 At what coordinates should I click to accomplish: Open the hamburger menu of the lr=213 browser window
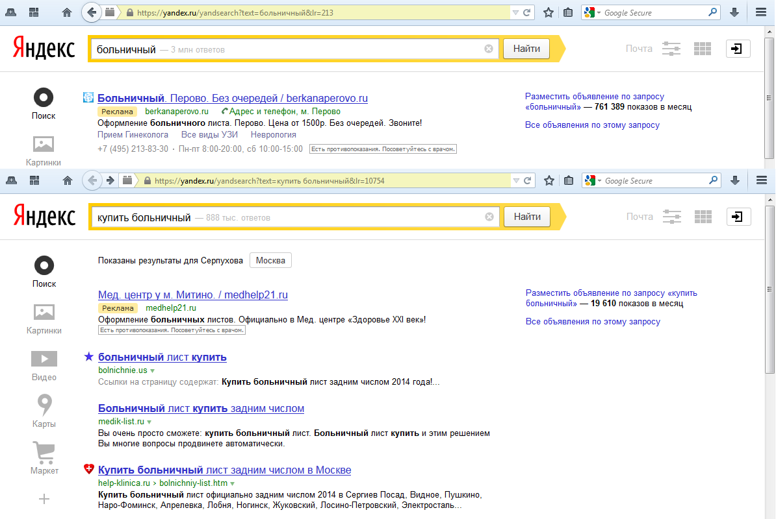[x=761, y=13]
